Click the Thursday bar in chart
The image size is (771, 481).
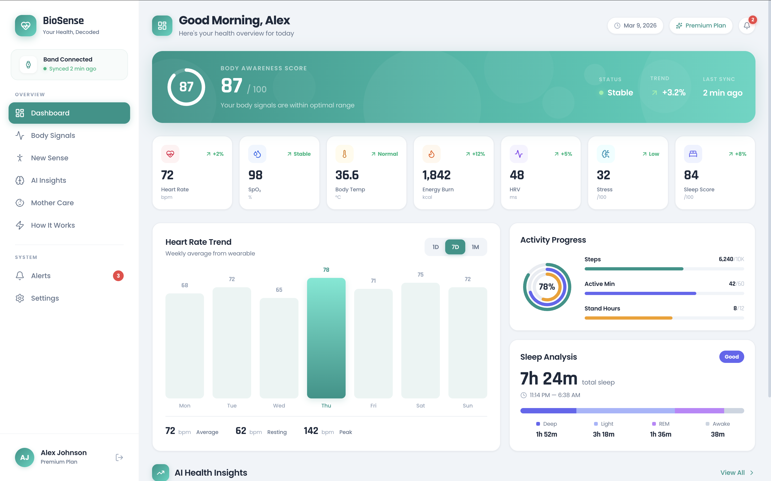pos(326,338)
